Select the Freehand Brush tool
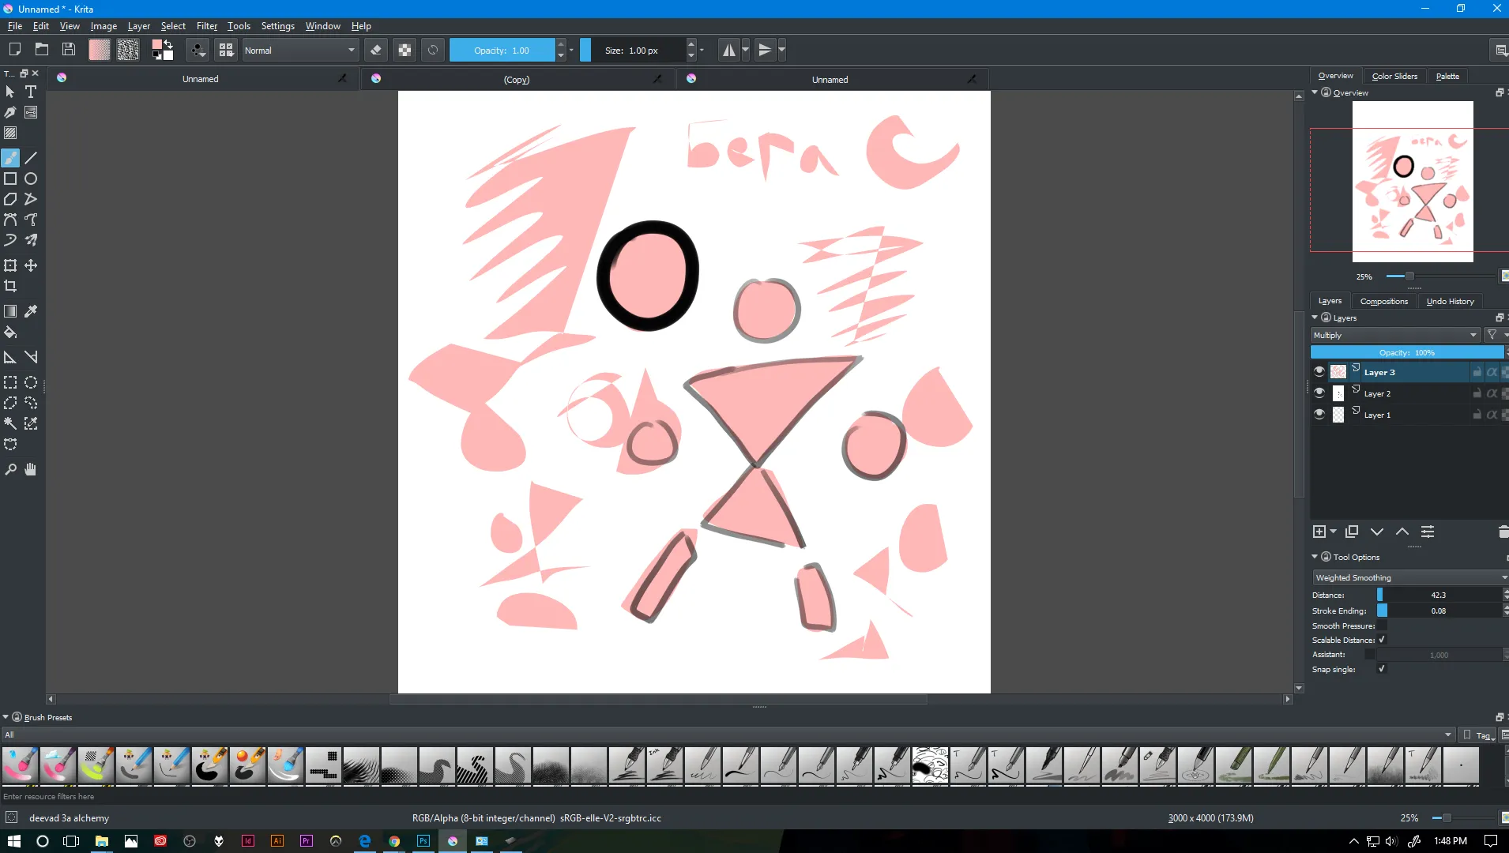Image resolution: width=1509 pixels, height=853 pixels. 10,158
